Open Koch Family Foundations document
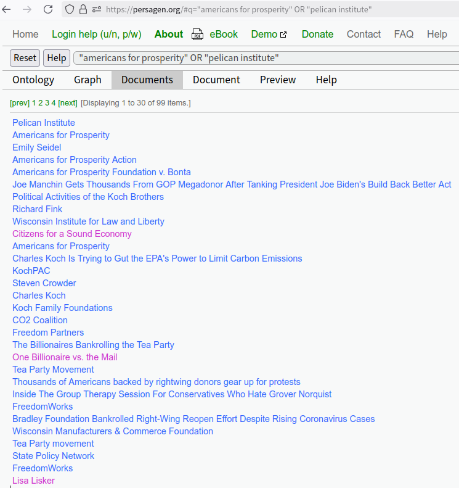 [x=62, y=308]
